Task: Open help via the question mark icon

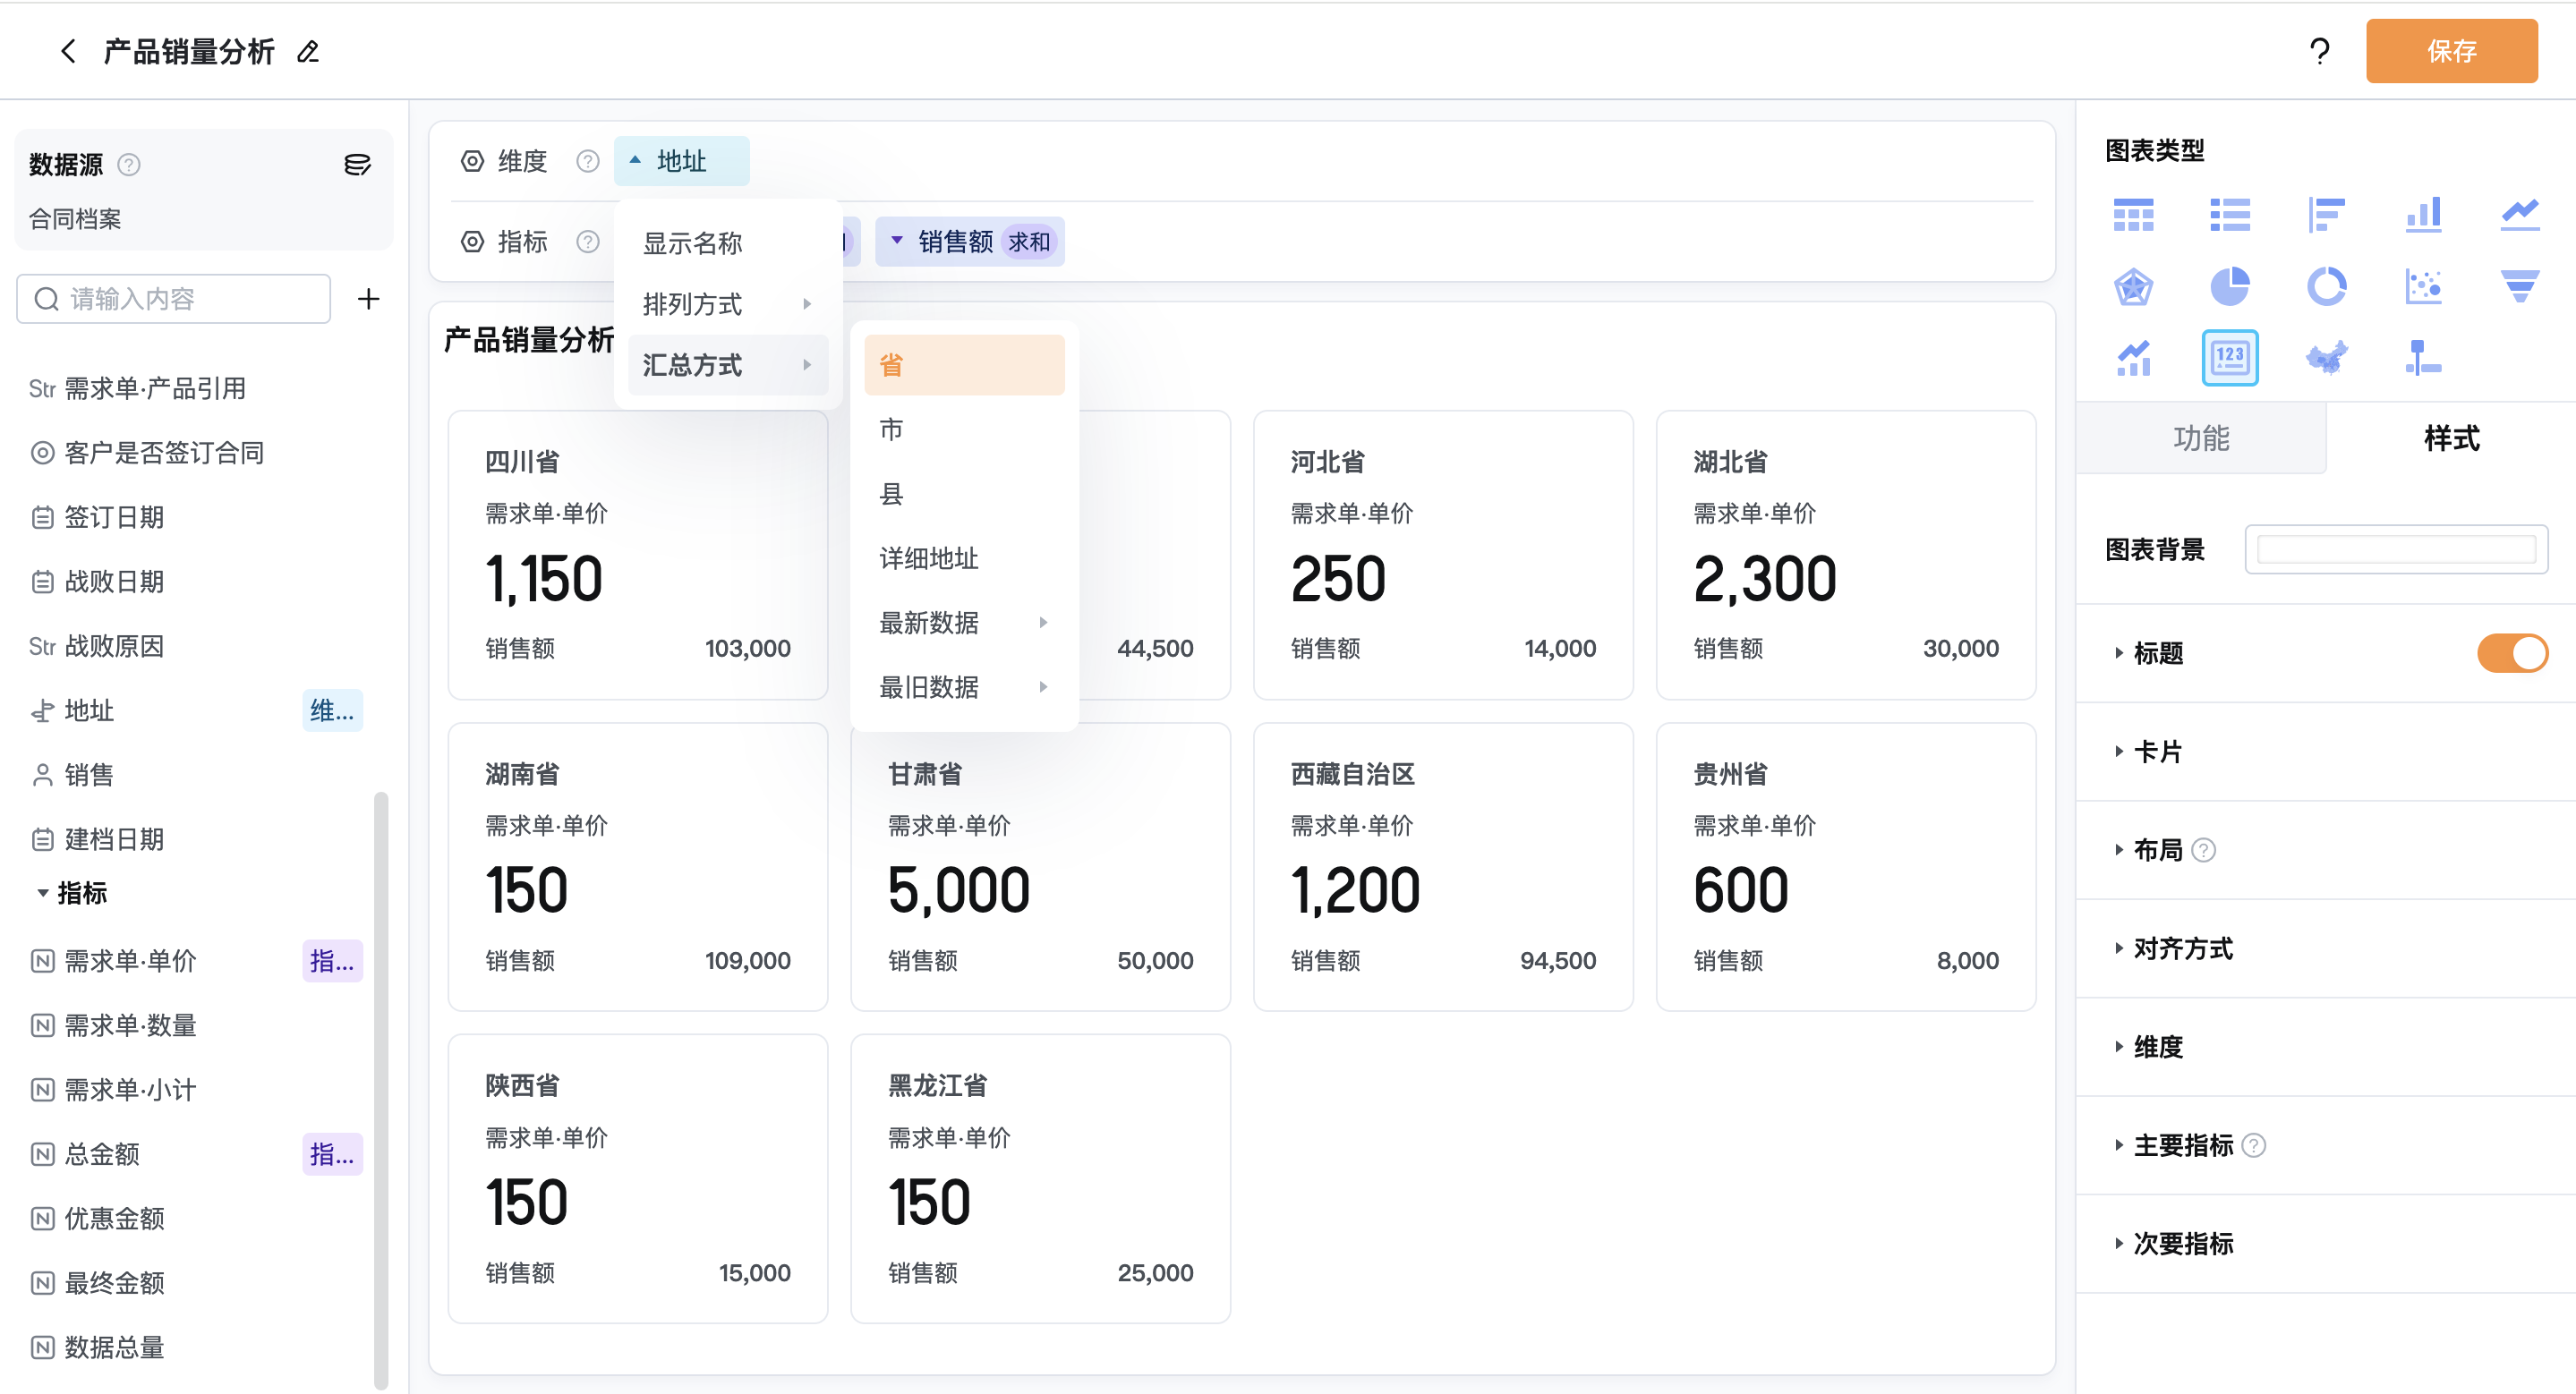Action: tap(2319, 51)
